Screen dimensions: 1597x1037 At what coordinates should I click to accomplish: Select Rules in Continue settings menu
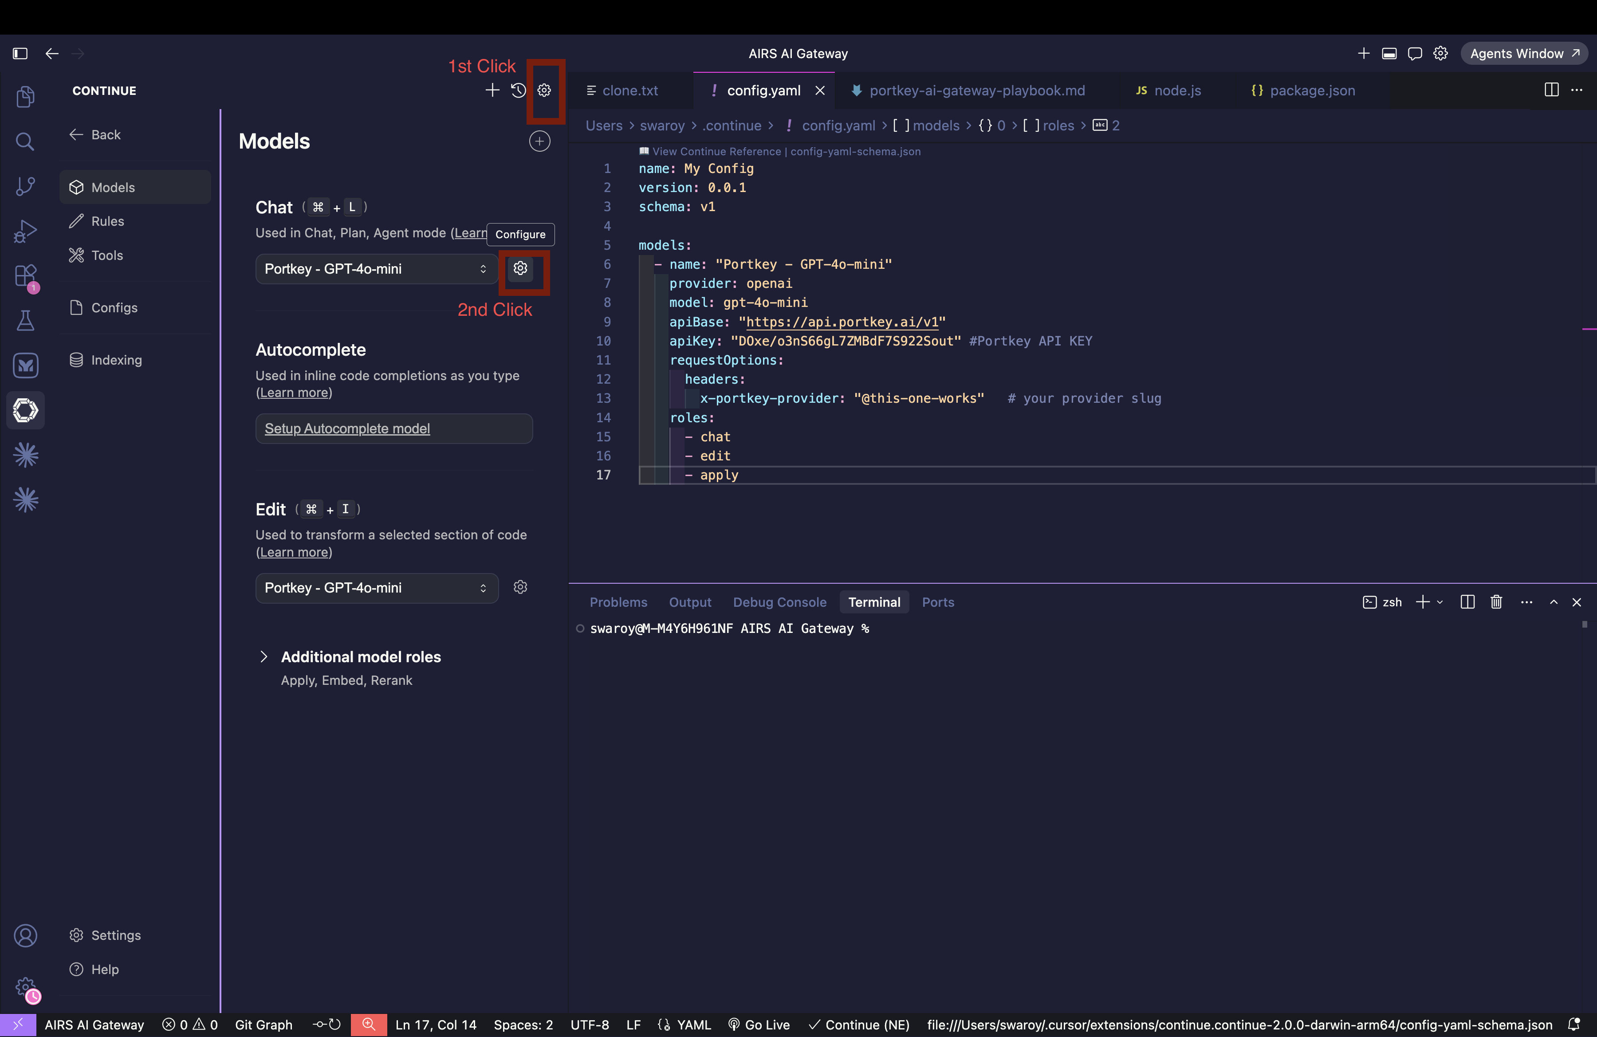[134, 221]
